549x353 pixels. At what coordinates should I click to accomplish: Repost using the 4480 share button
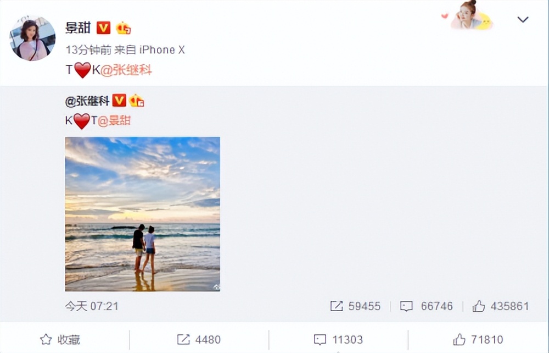199,339
